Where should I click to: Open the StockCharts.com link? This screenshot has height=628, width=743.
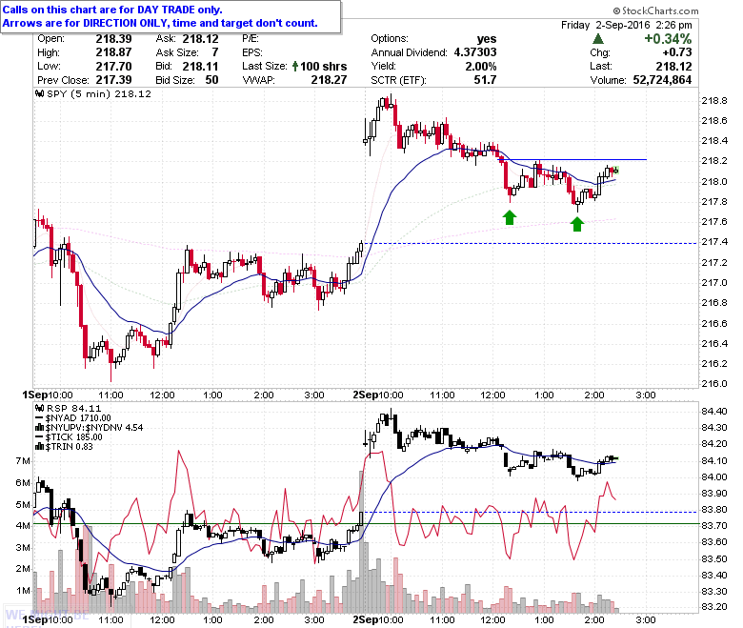click(x=655, y=10)
